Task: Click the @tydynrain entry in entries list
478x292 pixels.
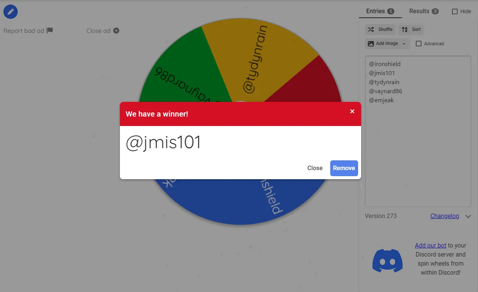Action: pyautogui.click(x=384, y=82)
